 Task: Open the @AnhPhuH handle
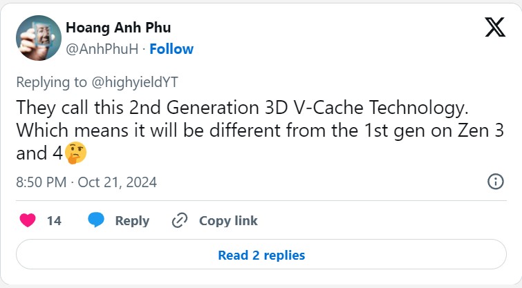pyautogui.click(x=102, y=49)
